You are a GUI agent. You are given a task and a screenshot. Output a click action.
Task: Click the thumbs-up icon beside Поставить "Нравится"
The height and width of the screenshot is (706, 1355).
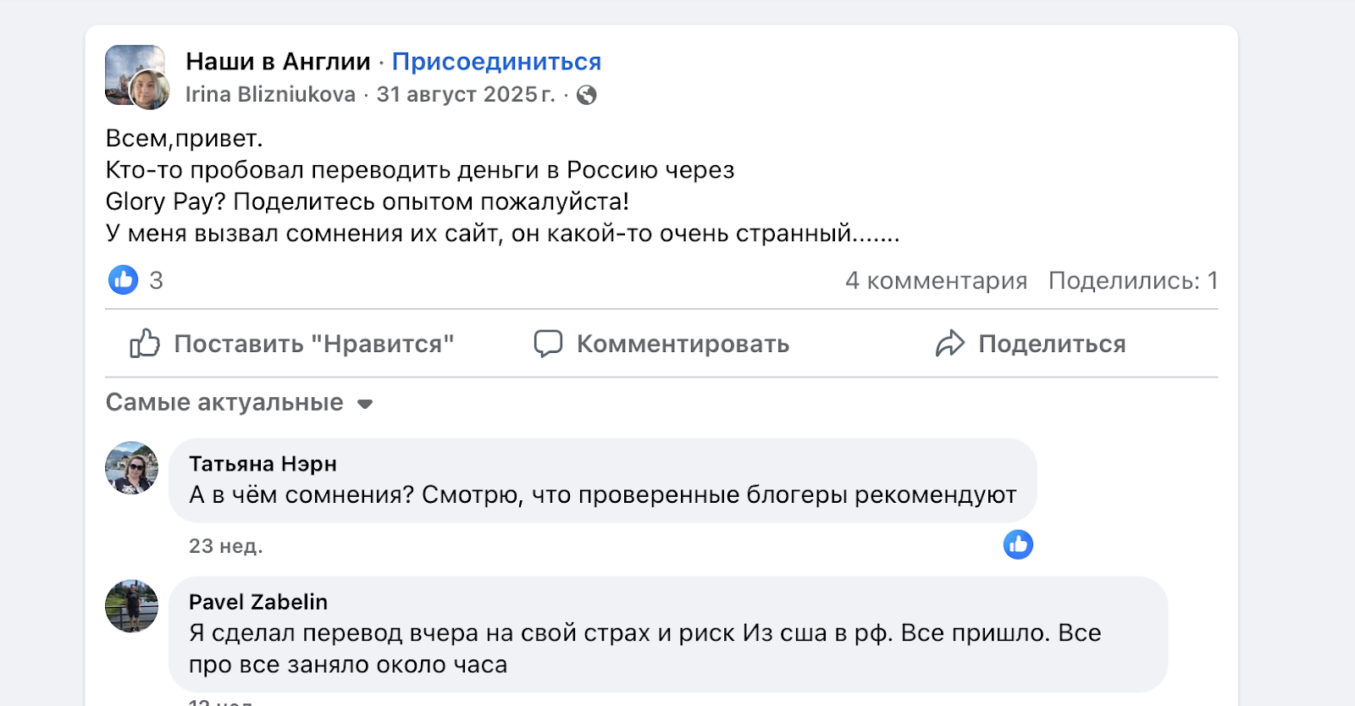(145, 344)
